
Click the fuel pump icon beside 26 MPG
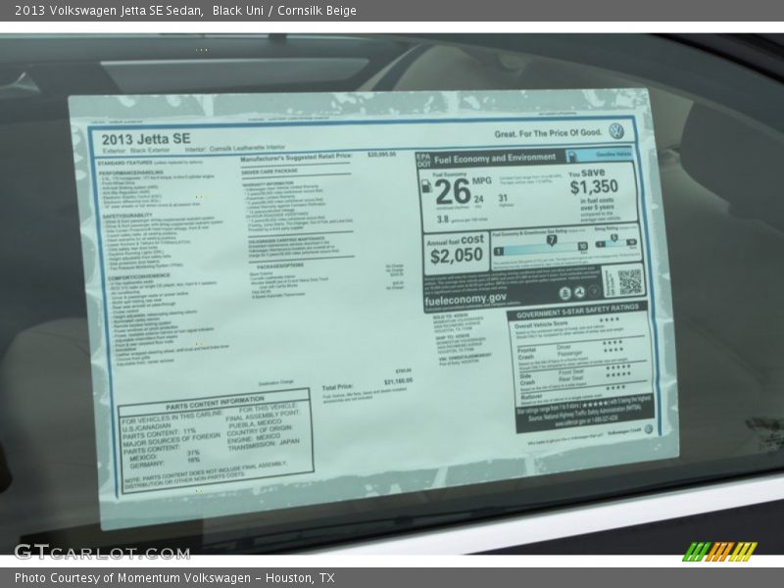426,186
